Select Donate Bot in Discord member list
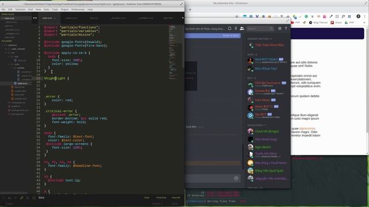The width and height of the screenshot is (369, 207). (x=268, y=92)
